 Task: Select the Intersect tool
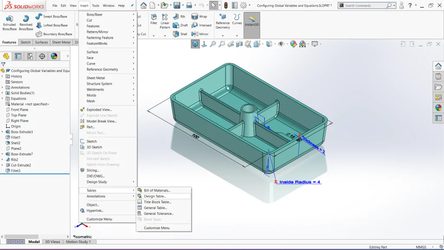(201, 25)
